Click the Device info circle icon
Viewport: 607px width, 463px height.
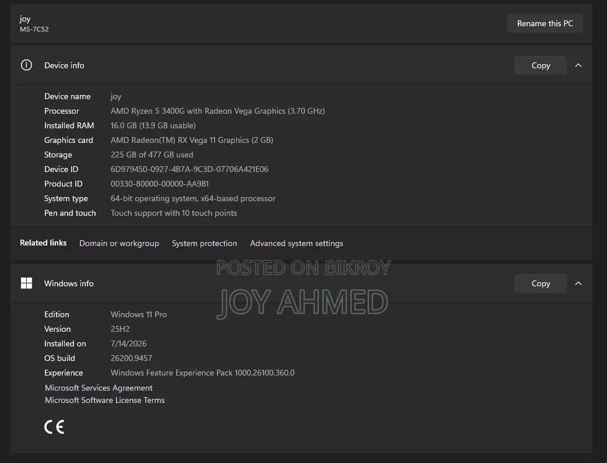pos(26,65)
